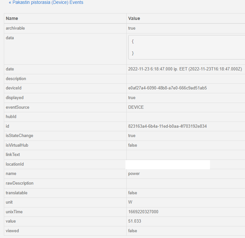Screen dimensions: 245x238
Task: Click the rawDescription row label
Action: click(x=20, y=183)
